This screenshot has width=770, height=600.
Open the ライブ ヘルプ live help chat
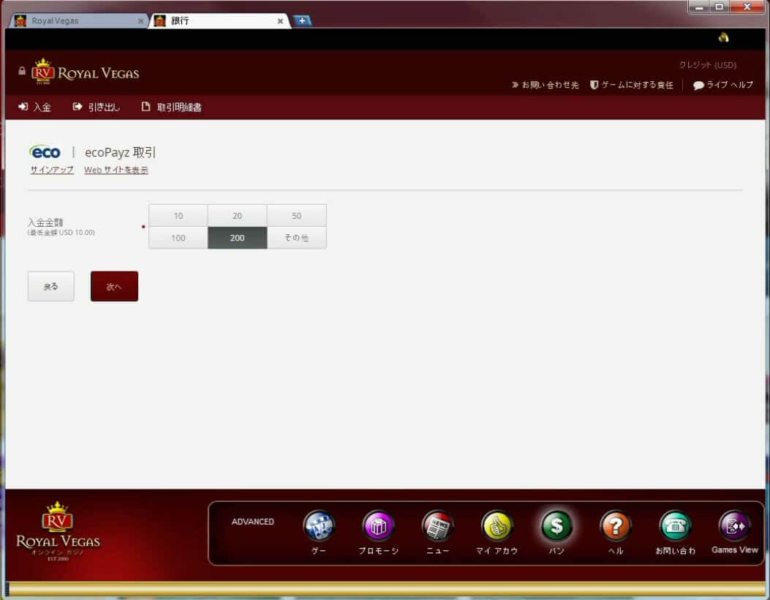(x=722, y=85)
